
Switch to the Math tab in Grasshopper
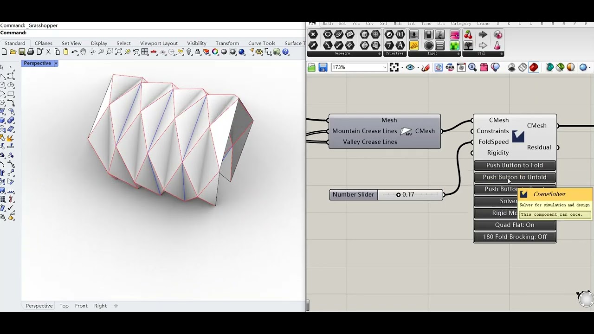[328, 23]
